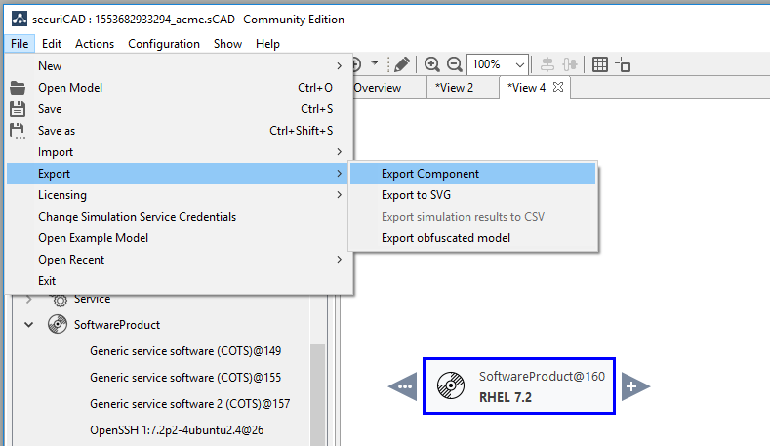Screen dimensions: 770x446
Task: Select Export to SVG submenu item
Action: coord(473,195)
